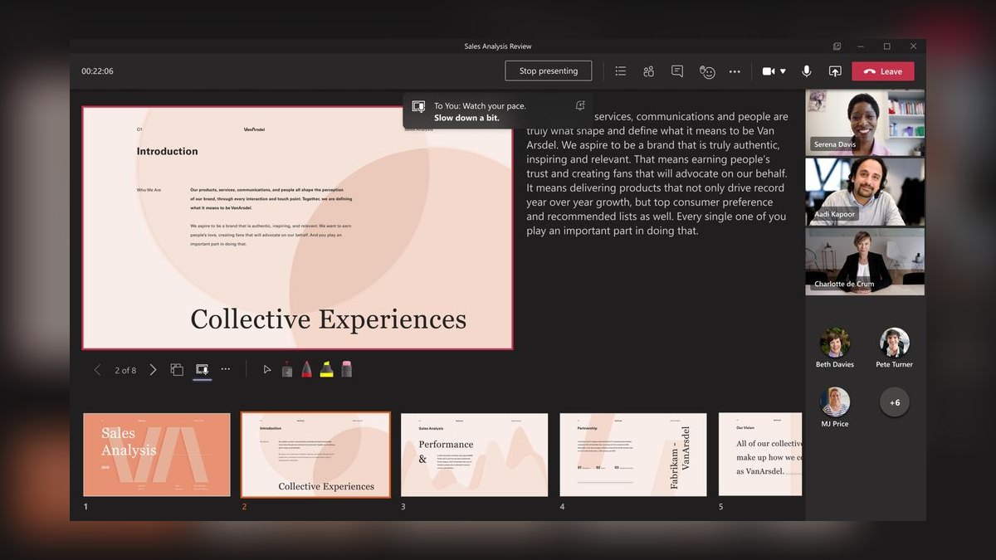Open more slide options ellipsis
The height and width of the screenshot is (560, 996).
(226, 369)
